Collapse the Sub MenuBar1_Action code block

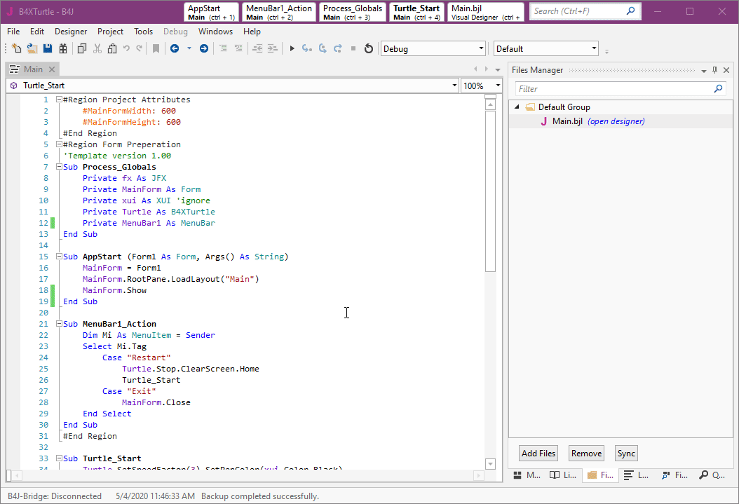[60, 324]
